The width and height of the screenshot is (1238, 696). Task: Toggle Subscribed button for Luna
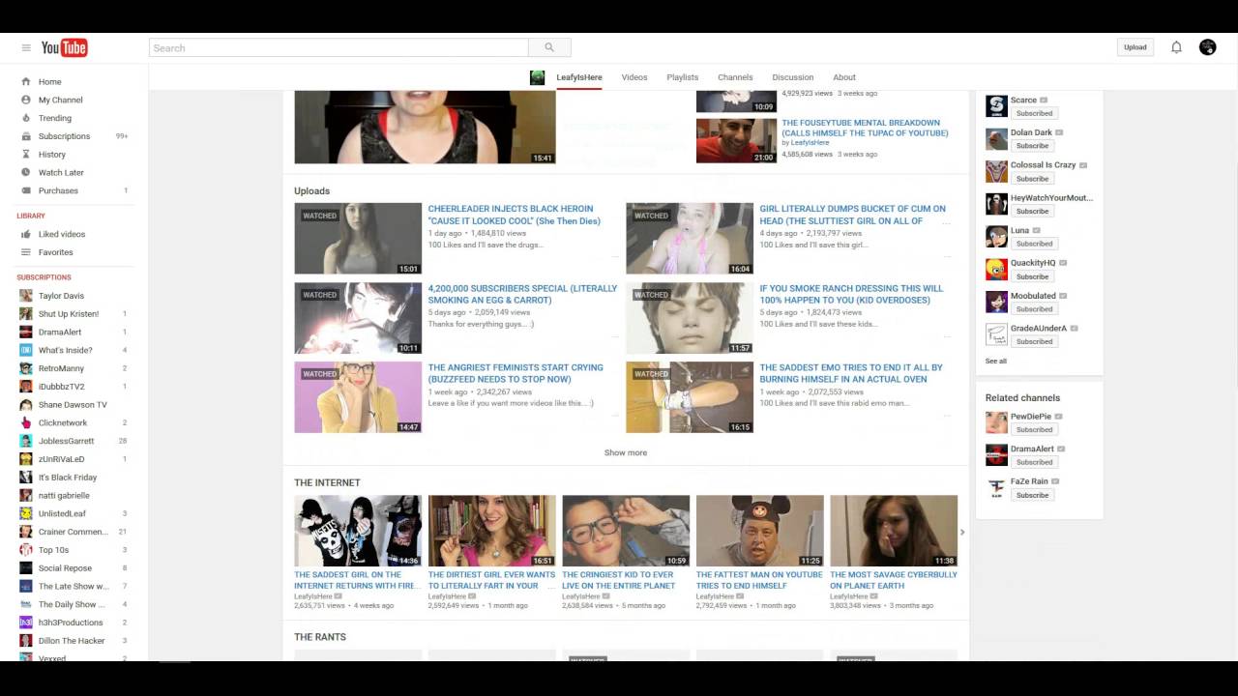(1034, 244)
